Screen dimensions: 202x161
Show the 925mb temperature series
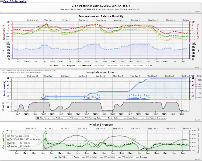click(x=99, y=65)
